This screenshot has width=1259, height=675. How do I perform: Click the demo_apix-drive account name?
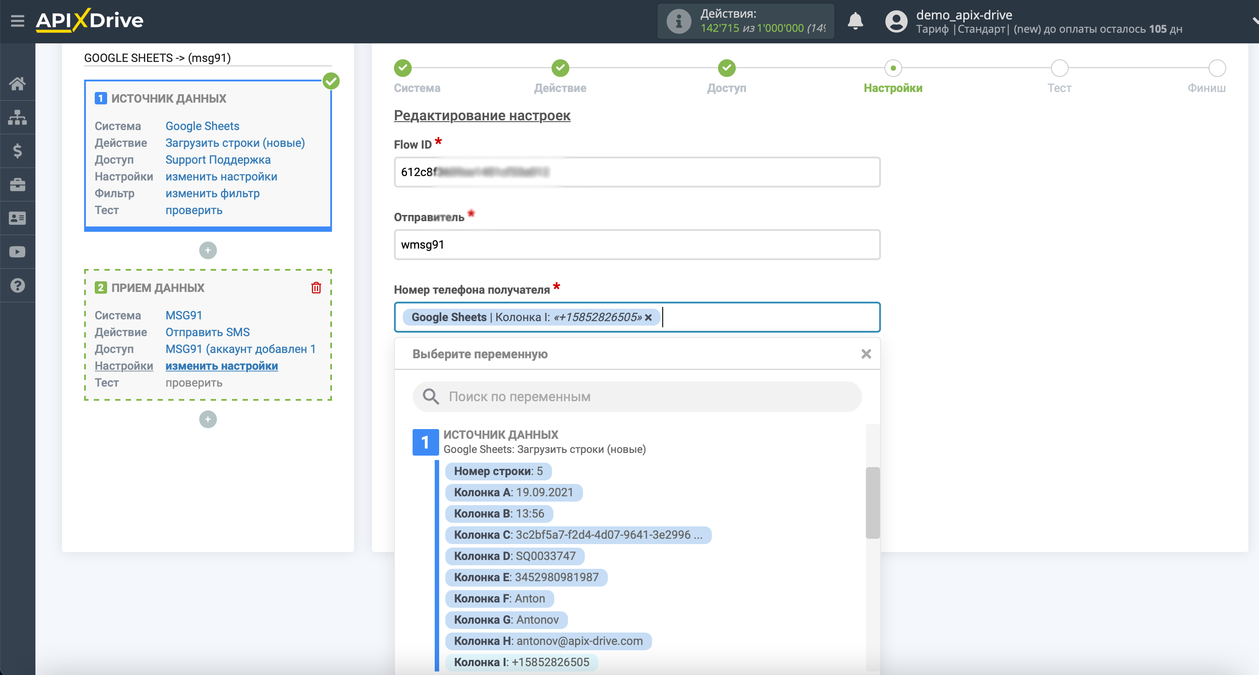point(964,15)
